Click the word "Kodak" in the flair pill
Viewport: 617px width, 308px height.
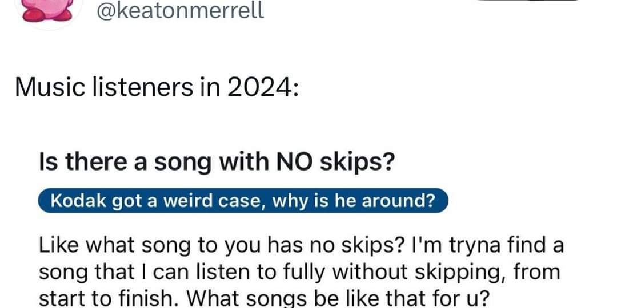(x=79, y=201)
